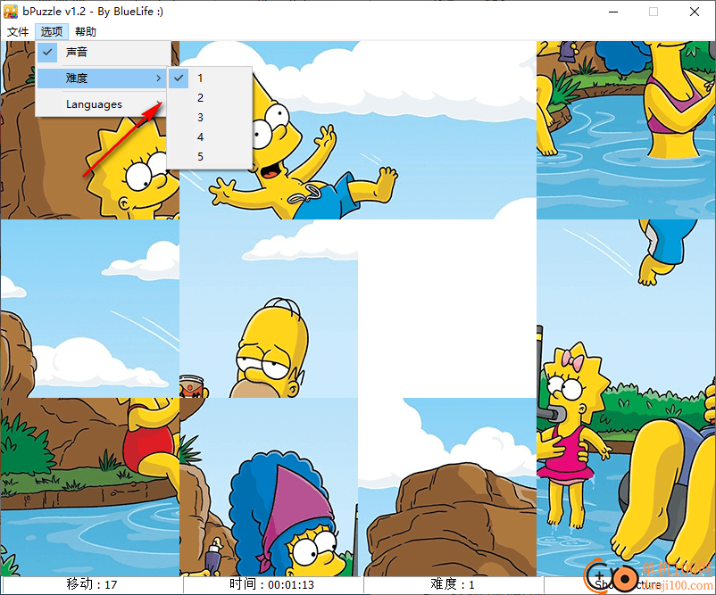
Task: Select difficulty level 1
Action: click(x=210, y=78)
